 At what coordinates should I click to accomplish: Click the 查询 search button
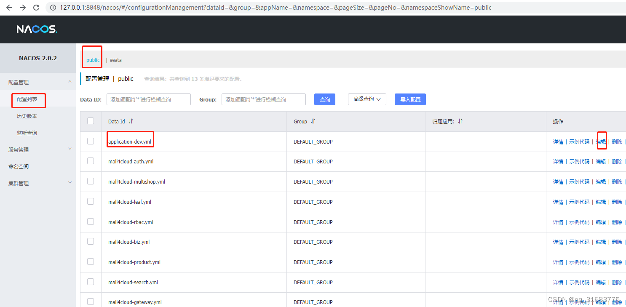(324, 99)
